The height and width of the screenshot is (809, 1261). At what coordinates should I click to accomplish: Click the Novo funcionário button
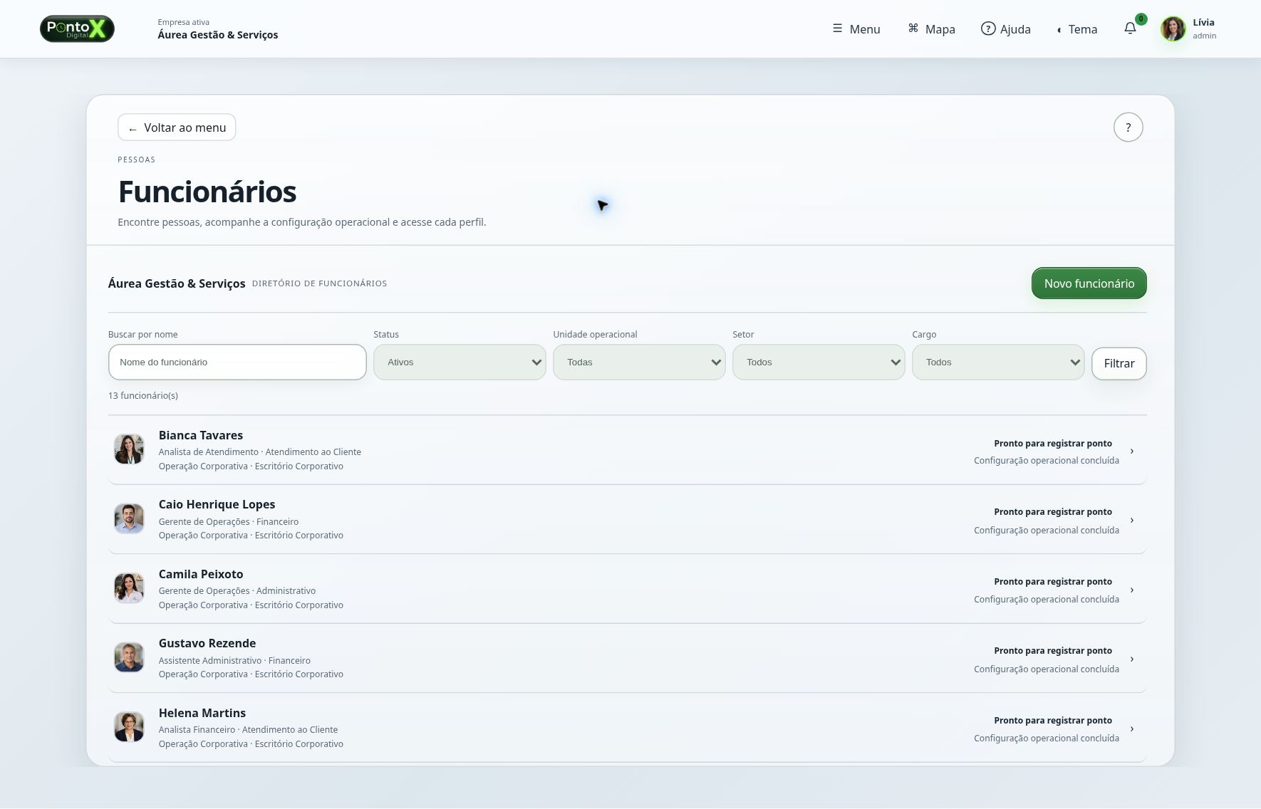(x=1089, y=283)
